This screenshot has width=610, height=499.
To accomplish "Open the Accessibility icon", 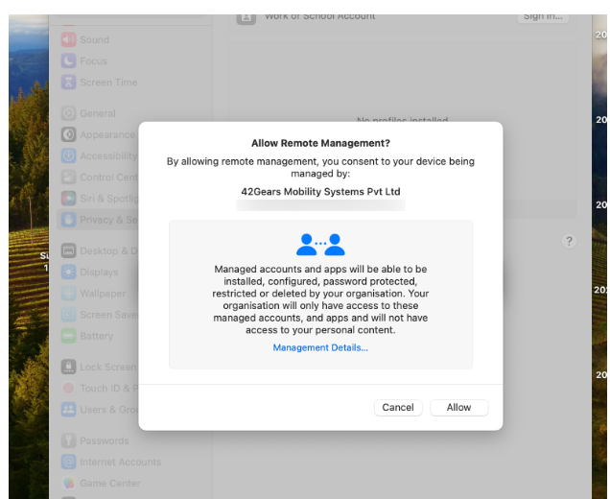I will click(x=68, y=155).
